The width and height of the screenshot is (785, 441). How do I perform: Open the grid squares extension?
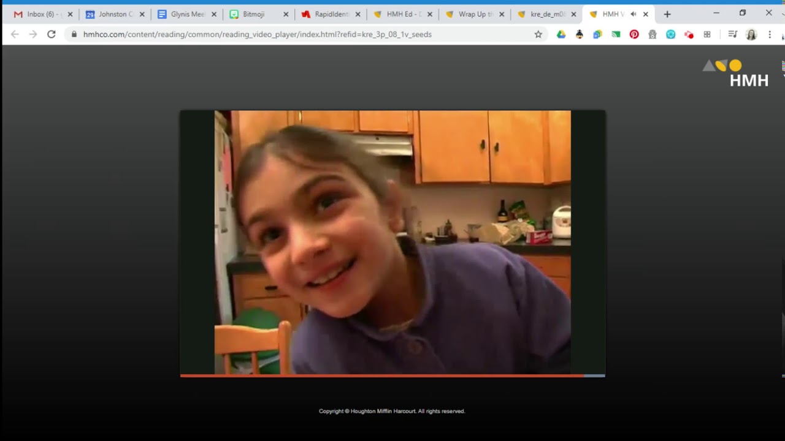point(707,34)
